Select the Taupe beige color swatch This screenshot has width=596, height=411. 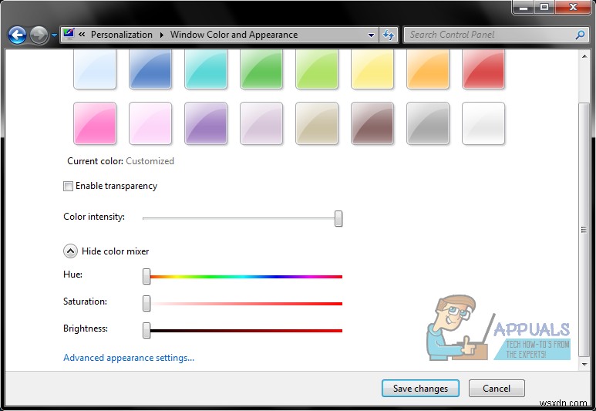pyautogui.click(x=317, y=123)
